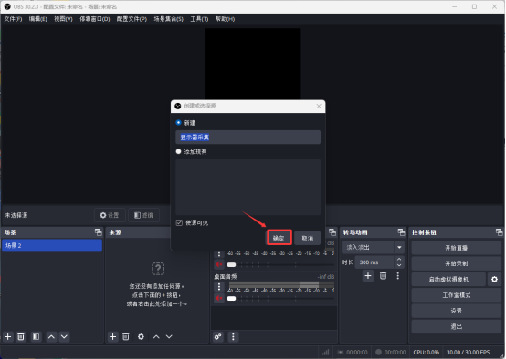Image resolution: width=506 pixels, height=359 pixels.
Task: Add a new scene with the plus icon
Action: 8,337
